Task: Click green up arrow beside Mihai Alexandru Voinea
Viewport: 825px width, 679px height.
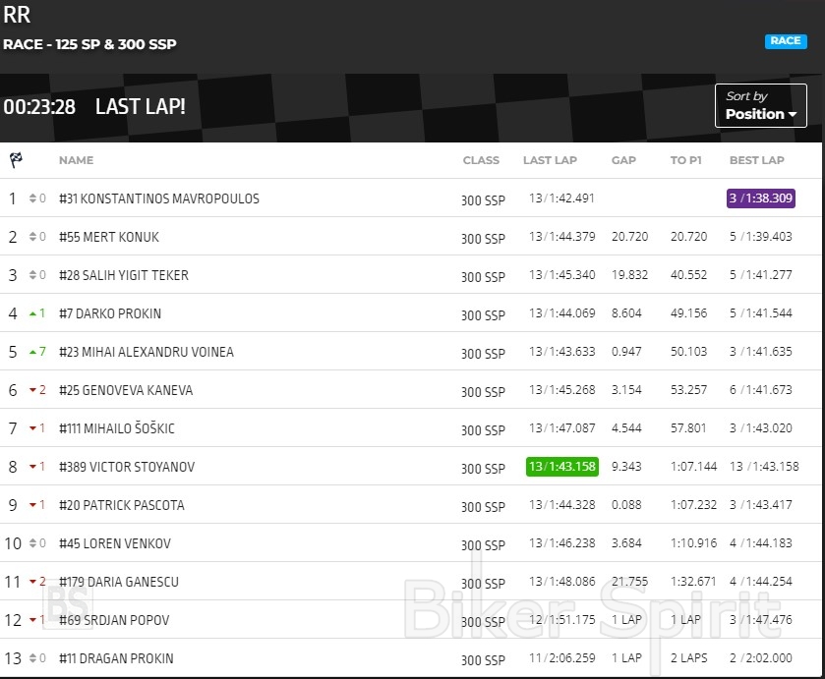Action: tap(32, 352)
